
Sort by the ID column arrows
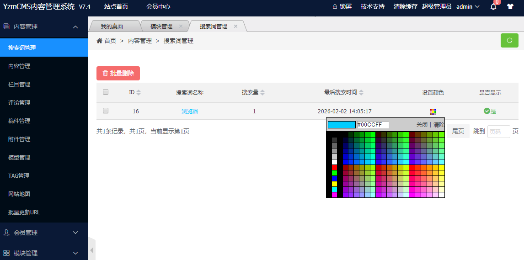pyautogui.click(x=139, y=93)
